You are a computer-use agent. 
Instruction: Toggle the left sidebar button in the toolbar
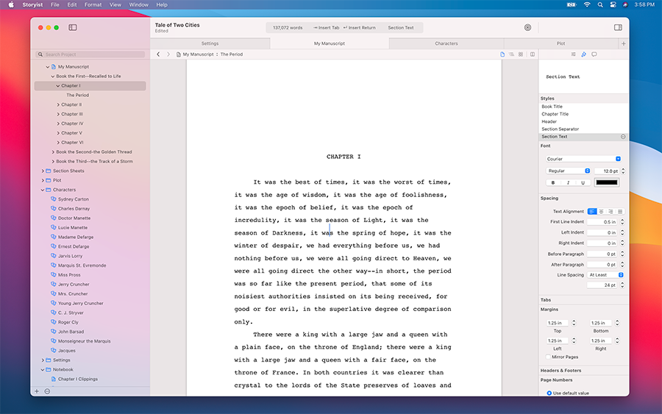(73, 27)
